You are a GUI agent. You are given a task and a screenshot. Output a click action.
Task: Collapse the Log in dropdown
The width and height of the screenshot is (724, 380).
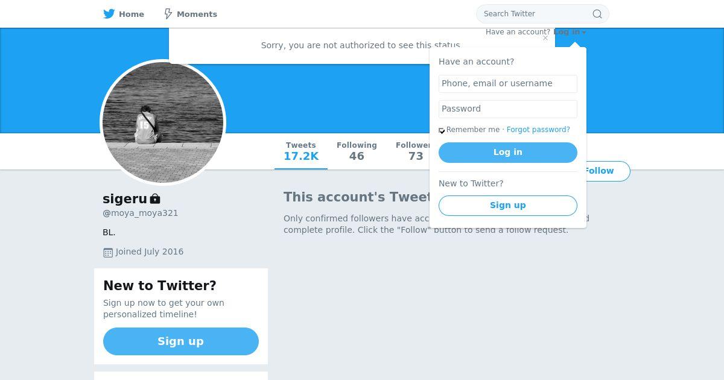[x=569, y=32]
